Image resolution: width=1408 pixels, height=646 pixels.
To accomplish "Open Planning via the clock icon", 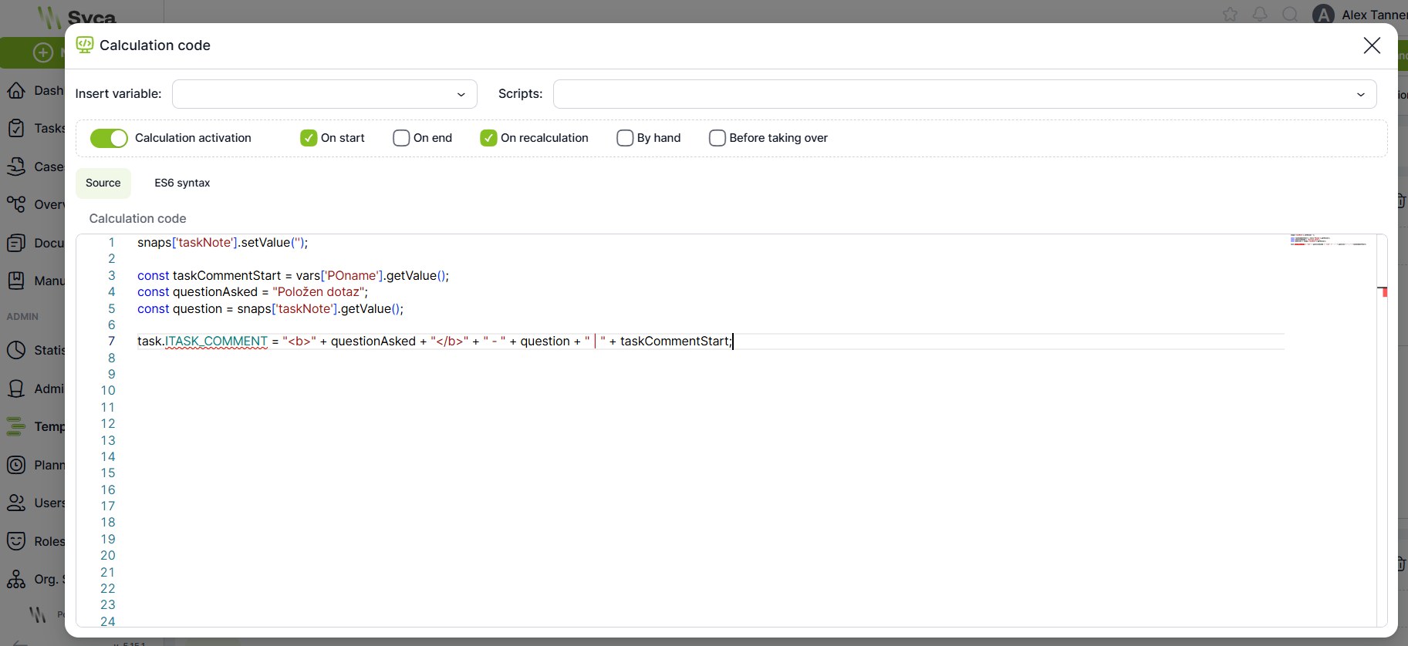I will (16, 465).
